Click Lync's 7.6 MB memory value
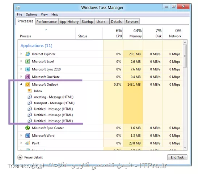The image size is (198, 174). point(135,69)
